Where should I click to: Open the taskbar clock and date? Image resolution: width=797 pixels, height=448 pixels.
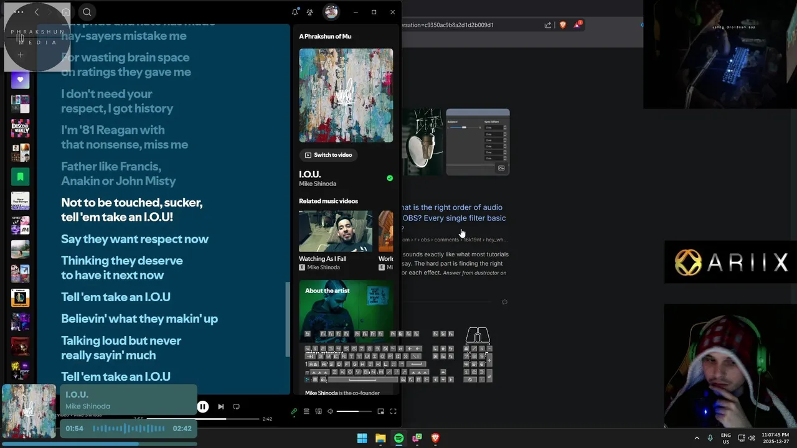[775, 438]
